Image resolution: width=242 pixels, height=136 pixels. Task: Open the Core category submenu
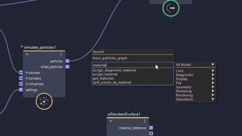(x=195, y=71)
